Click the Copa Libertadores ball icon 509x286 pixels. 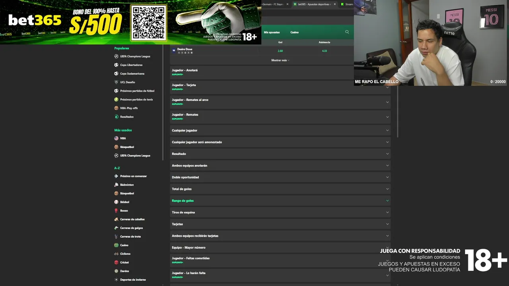pyautogui.click(x=116, y=65)
